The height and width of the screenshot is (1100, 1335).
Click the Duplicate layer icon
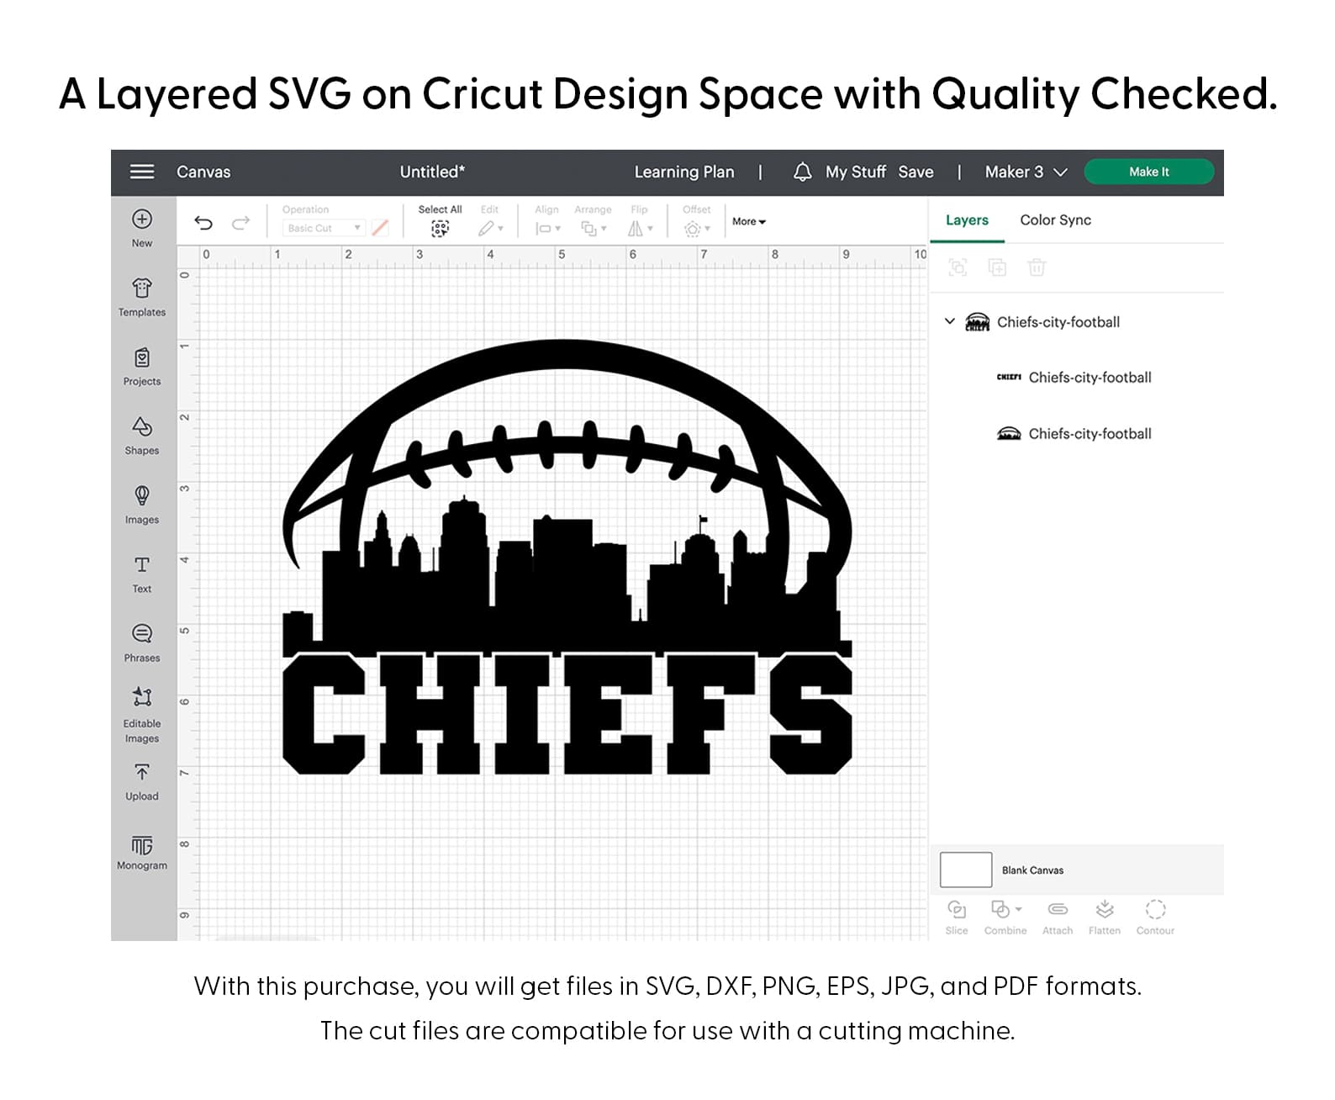coord(997,267)
